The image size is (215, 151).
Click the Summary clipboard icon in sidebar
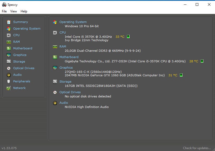pyautogui.click(x=9, y=22)
